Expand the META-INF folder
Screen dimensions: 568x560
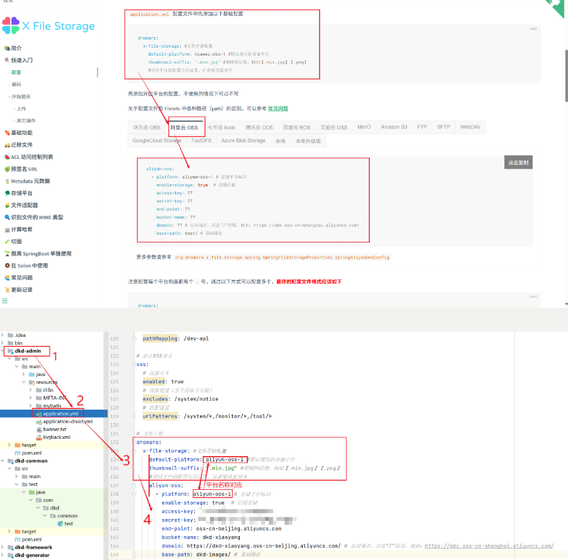point(30,398)
